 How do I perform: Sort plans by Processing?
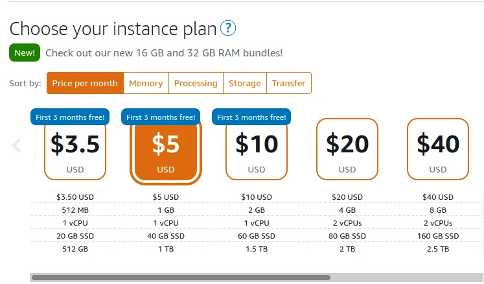pos(196,83)
